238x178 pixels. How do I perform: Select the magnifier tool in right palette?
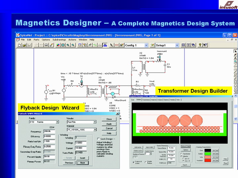click(235, 61)
